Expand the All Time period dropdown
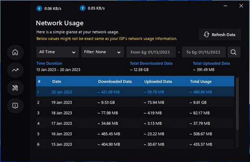 57,52
